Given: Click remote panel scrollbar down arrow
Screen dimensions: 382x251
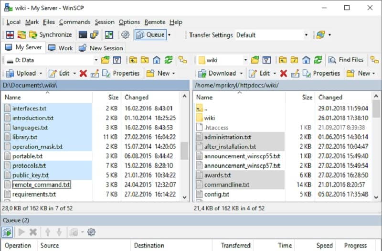Looking at the screenshot, I should click(x=376, y=197).
